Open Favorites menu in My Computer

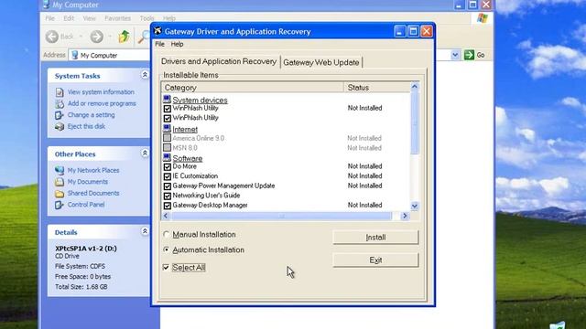point(117,18)
